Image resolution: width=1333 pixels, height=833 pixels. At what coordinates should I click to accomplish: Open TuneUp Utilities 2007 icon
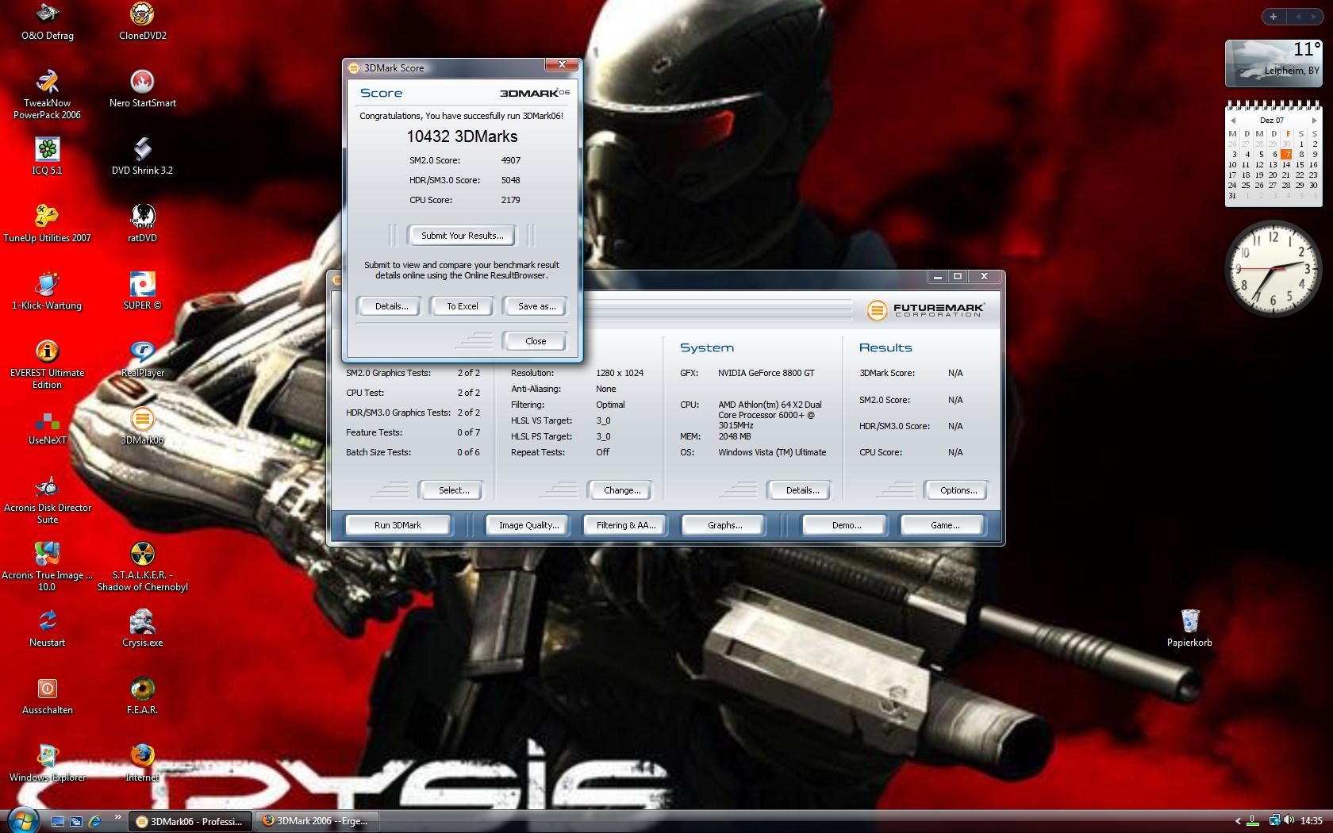tap(48, 225)
